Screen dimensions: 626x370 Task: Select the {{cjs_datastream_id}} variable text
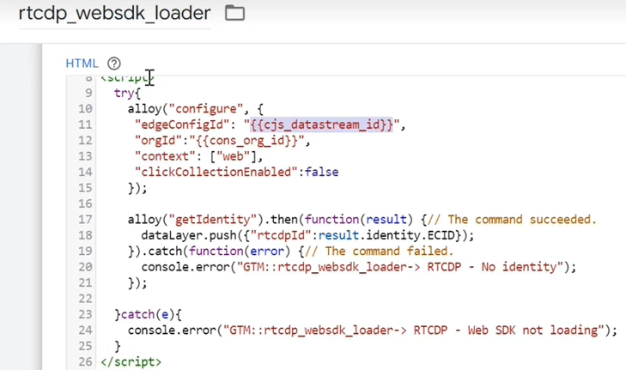(321, 124)
